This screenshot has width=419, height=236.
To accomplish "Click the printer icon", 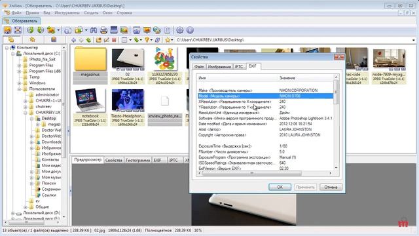I will point(103,30).
